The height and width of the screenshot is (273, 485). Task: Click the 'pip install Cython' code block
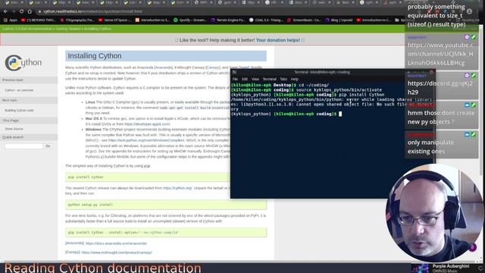pos(148,177)
